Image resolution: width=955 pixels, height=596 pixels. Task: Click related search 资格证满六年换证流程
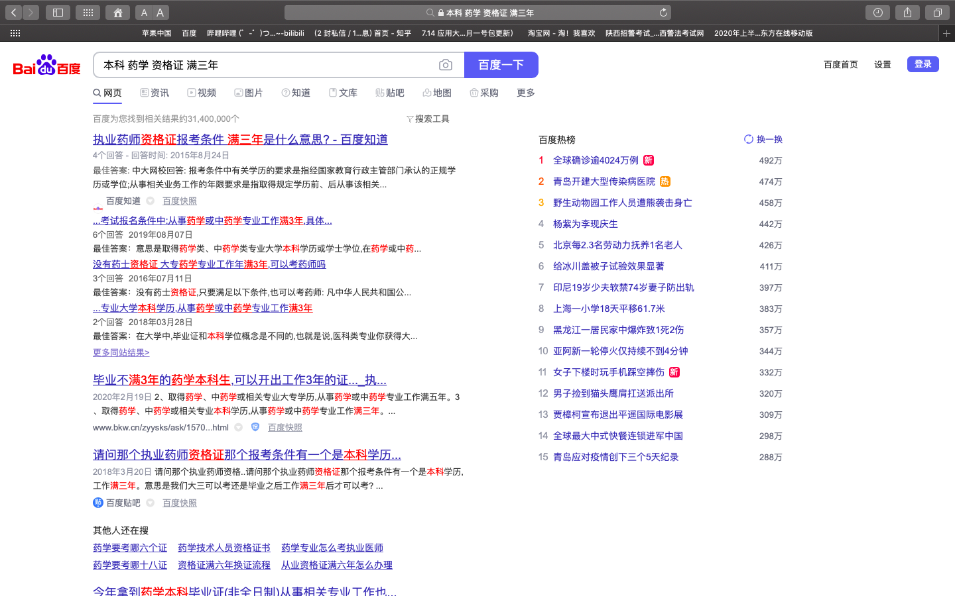tap(224, 565)
